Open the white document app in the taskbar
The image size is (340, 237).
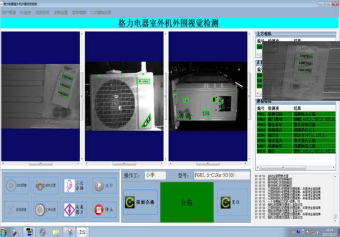82,232
